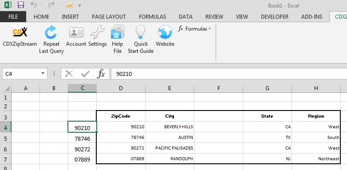Open the Settings wrench icon
This screenshot has width=347, height=170.
tap(97, 32)
